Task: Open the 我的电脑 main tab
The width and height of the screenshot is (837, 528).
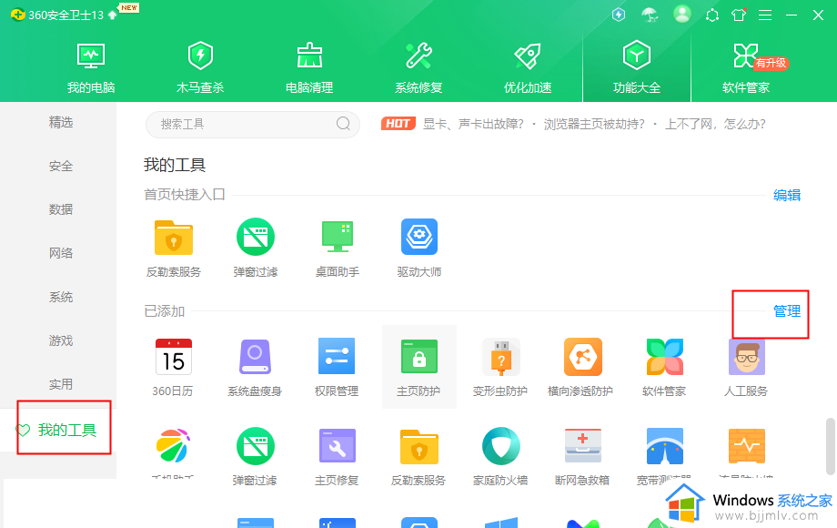Action: (91, 68)
